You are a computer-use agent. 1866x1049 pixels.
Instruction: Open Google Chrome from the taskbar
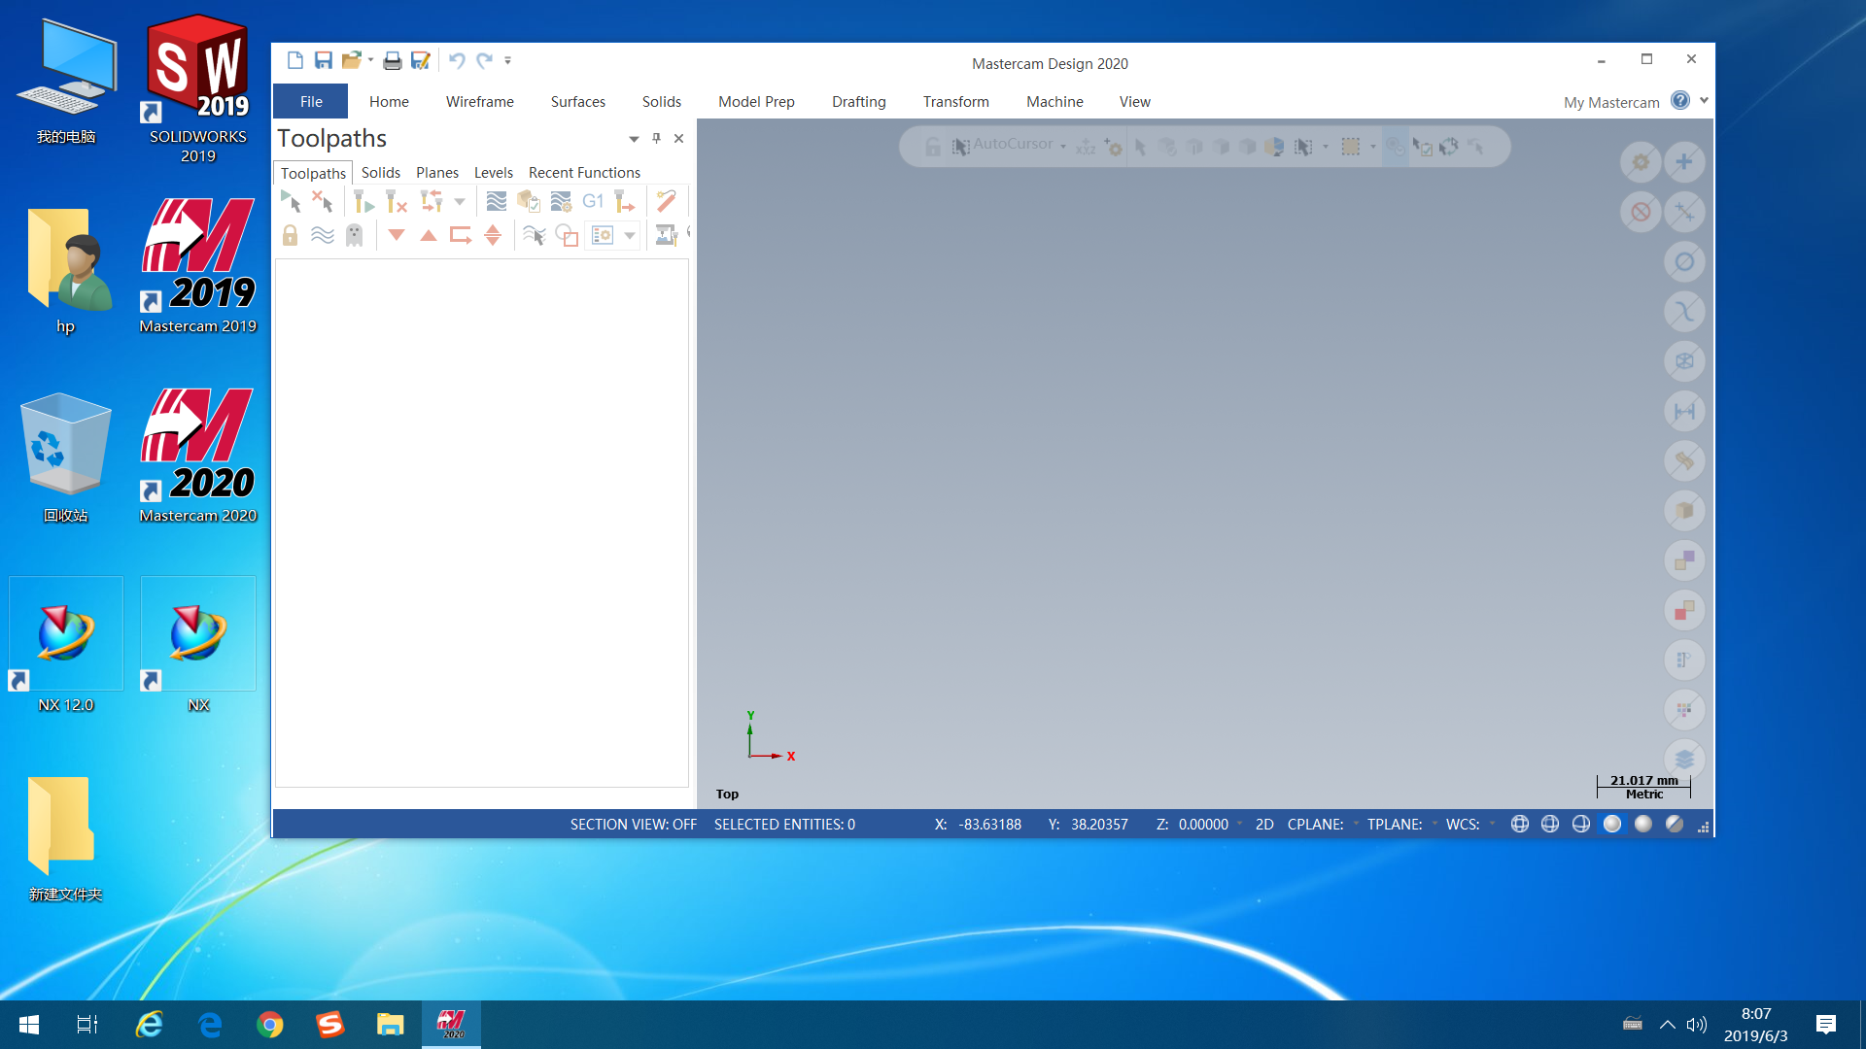pyautogui.click(x=270, y=1025)
